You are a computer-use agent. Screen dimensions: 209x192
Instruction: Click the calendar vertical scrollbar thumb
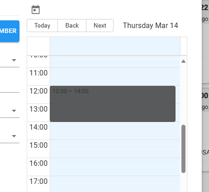183,149
